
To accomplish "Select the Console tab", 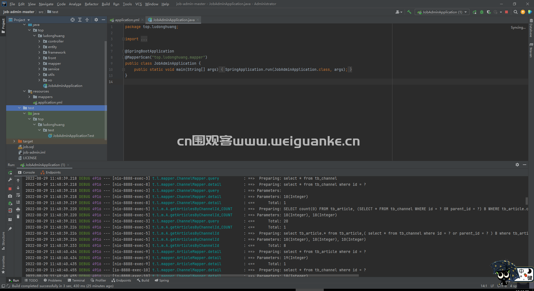I will [x=27, y=172].
